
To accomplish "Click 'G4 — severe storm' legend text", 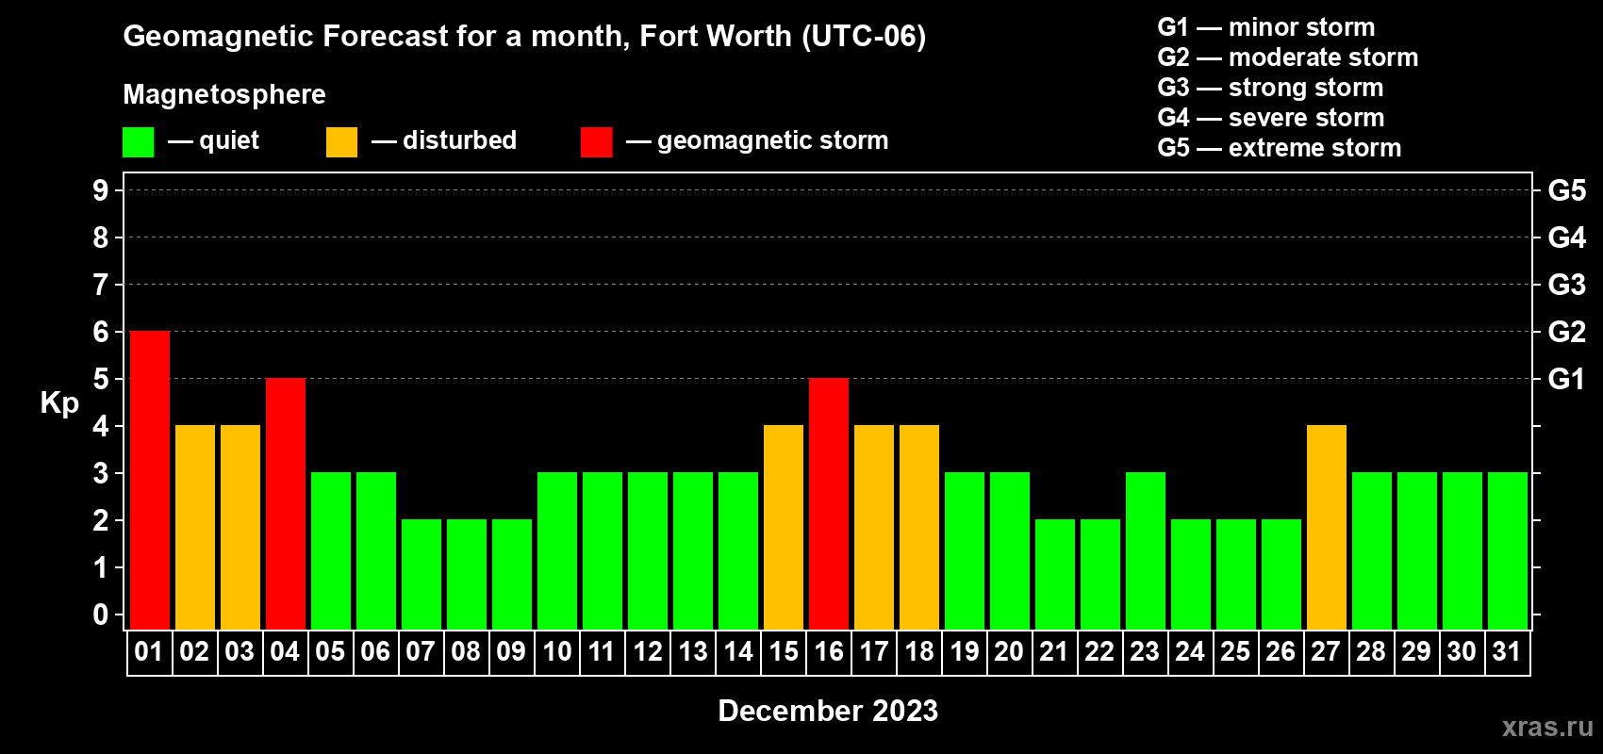I will coord(1271,118).
